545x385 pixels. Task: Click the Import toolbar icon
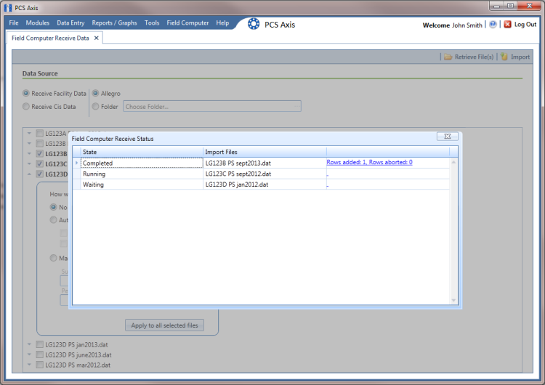pyautogui.click(x=504, y=57)
